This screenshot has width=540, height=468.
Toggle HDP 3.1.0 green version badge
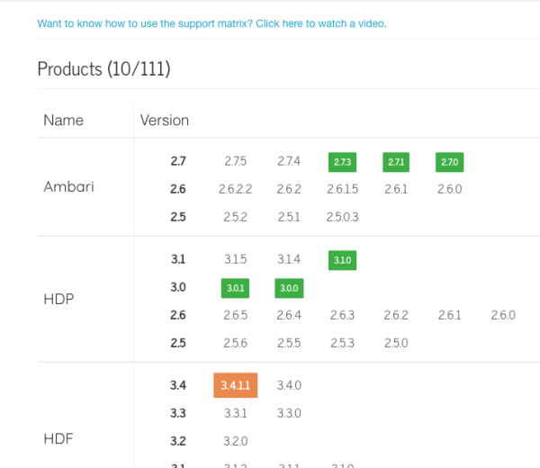(x=342, y=260)
